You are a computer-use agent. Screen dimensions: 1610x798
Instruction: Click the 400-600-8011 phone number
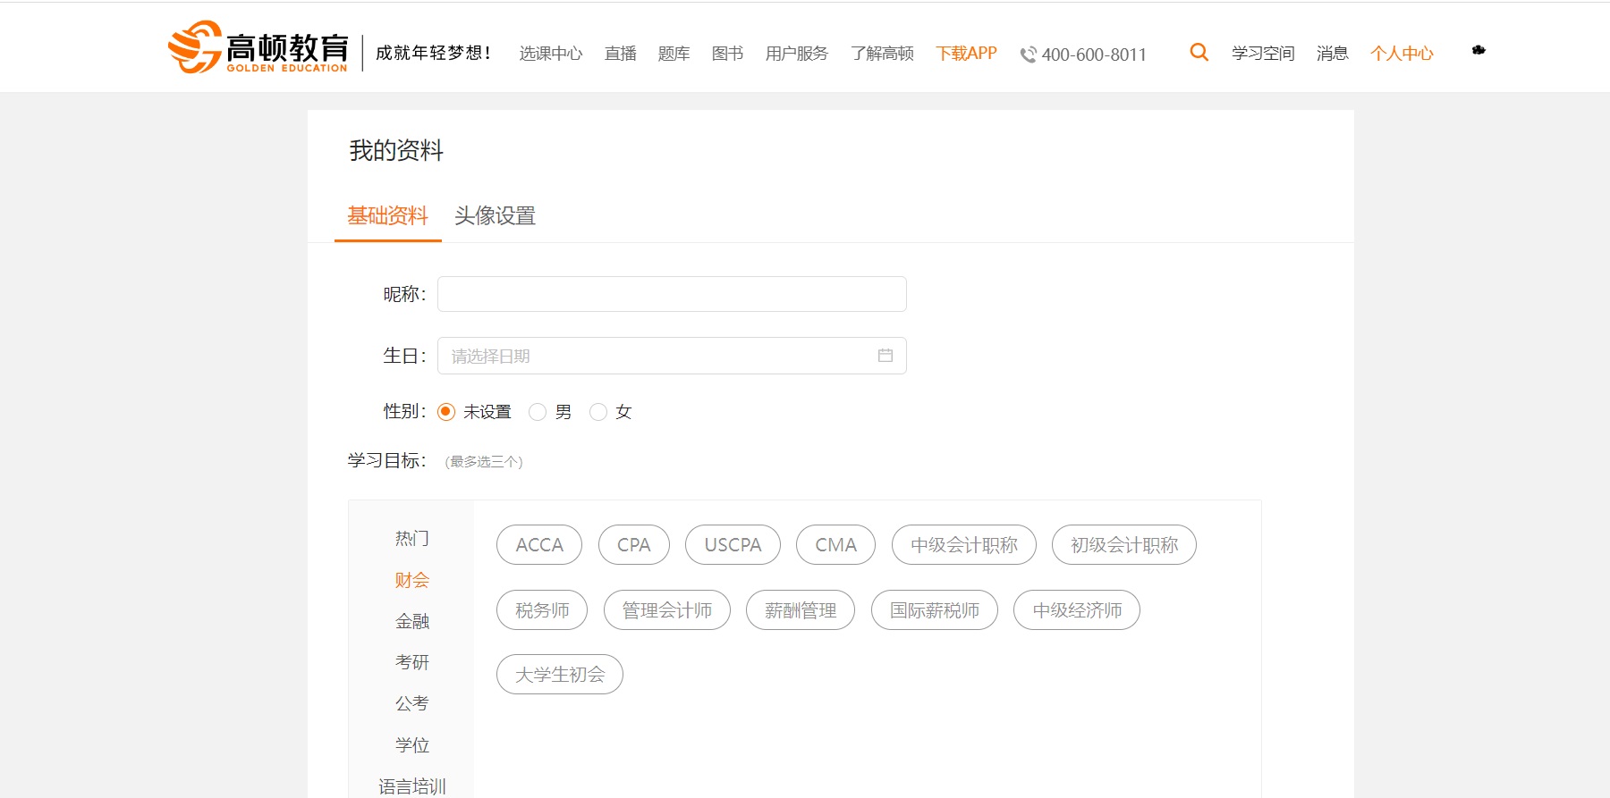pyautogui.click(x=1094, y=55)
